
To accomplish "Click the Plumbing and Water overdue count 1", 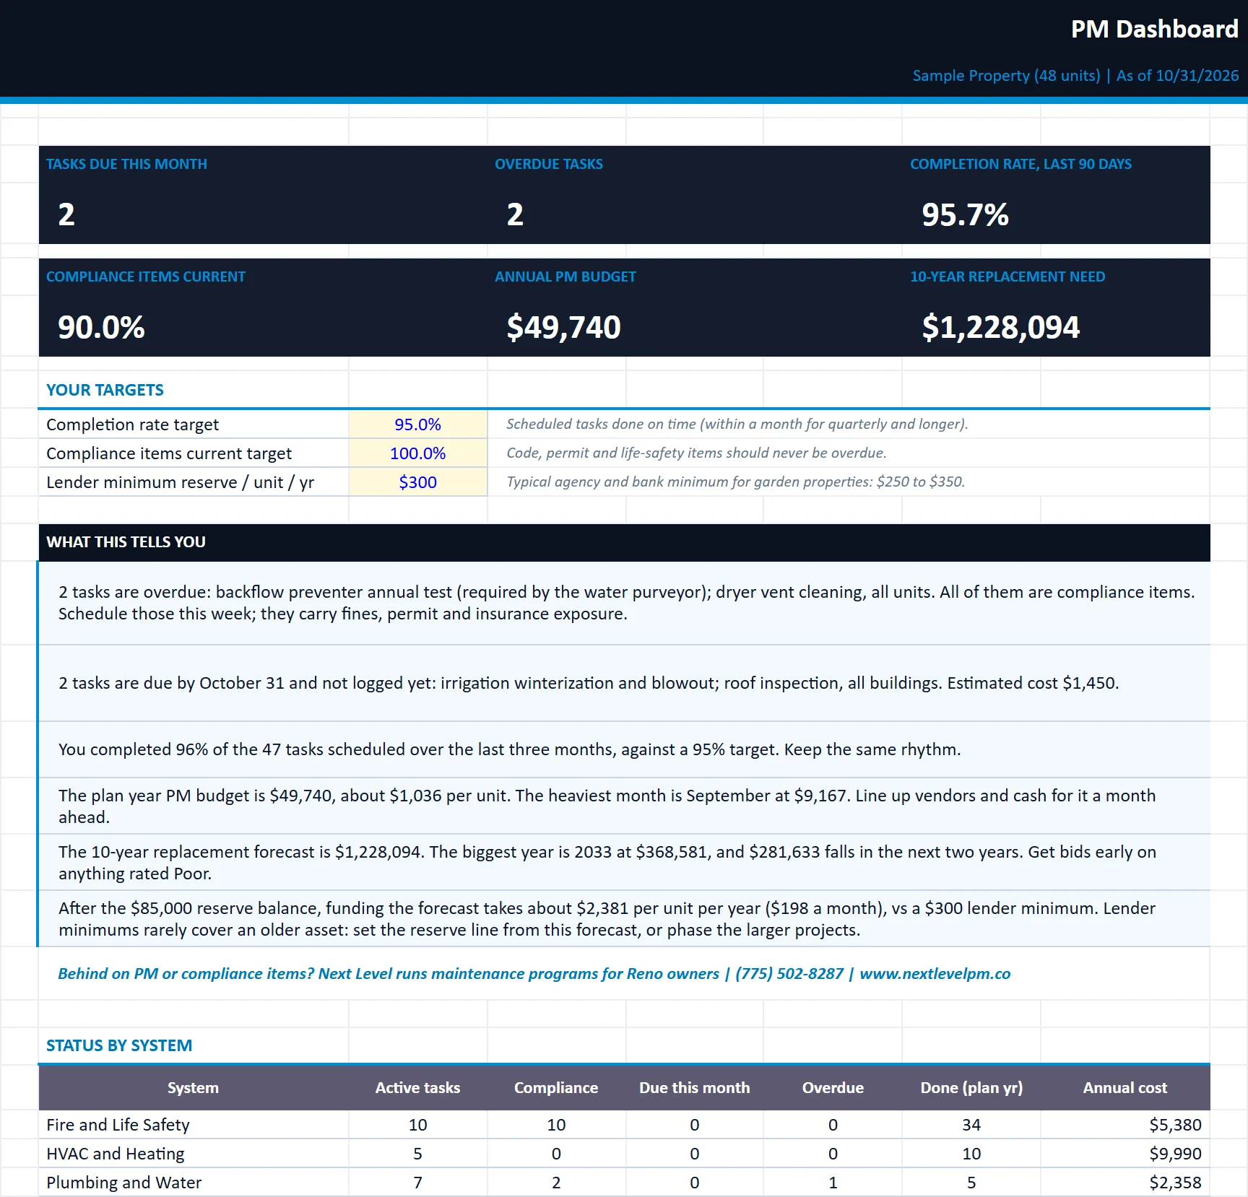I will [833, 1183].
